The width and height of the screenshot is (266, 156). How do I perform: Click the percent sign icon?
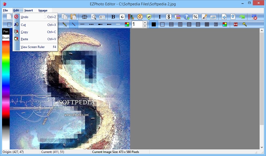(x=195, y=17)
